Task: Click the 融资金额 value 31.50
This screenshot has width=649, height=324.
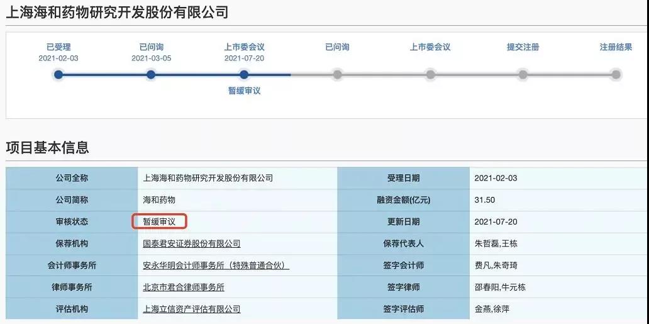Action: (485, 200)
